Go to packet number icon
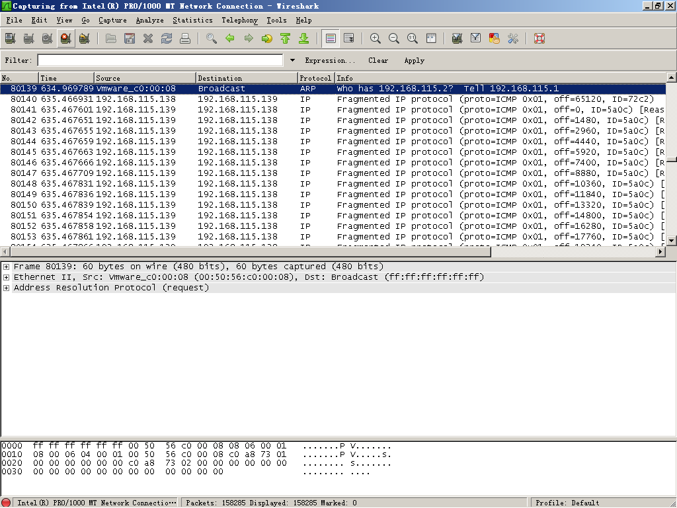This screenshot has height=508, width=677. (x=267, y=38)
